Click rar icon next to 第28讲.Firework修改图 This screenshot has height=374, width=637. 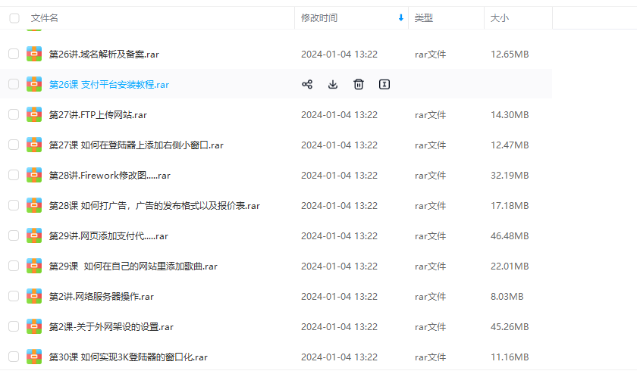tap(34, 175)
